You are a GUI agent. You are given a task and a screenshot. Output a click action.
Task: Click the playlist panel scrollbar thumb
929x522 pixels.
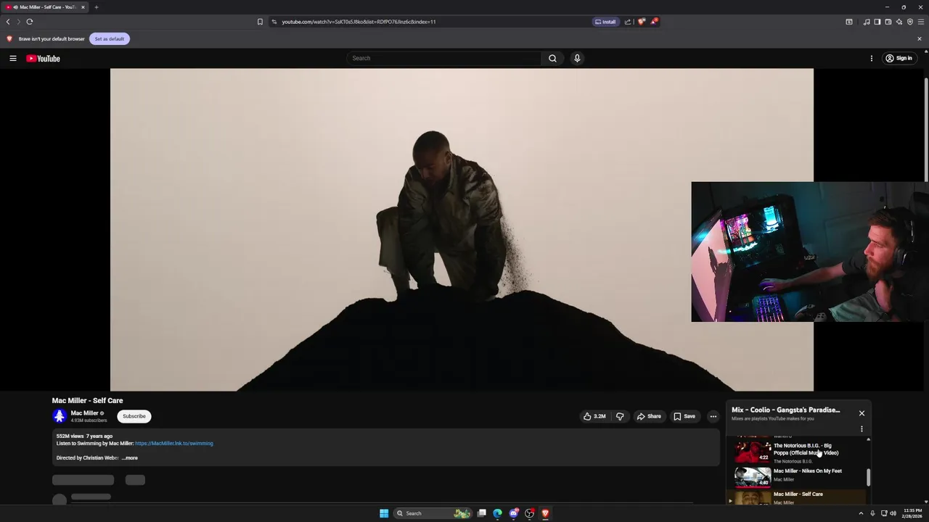pos(868,478)
